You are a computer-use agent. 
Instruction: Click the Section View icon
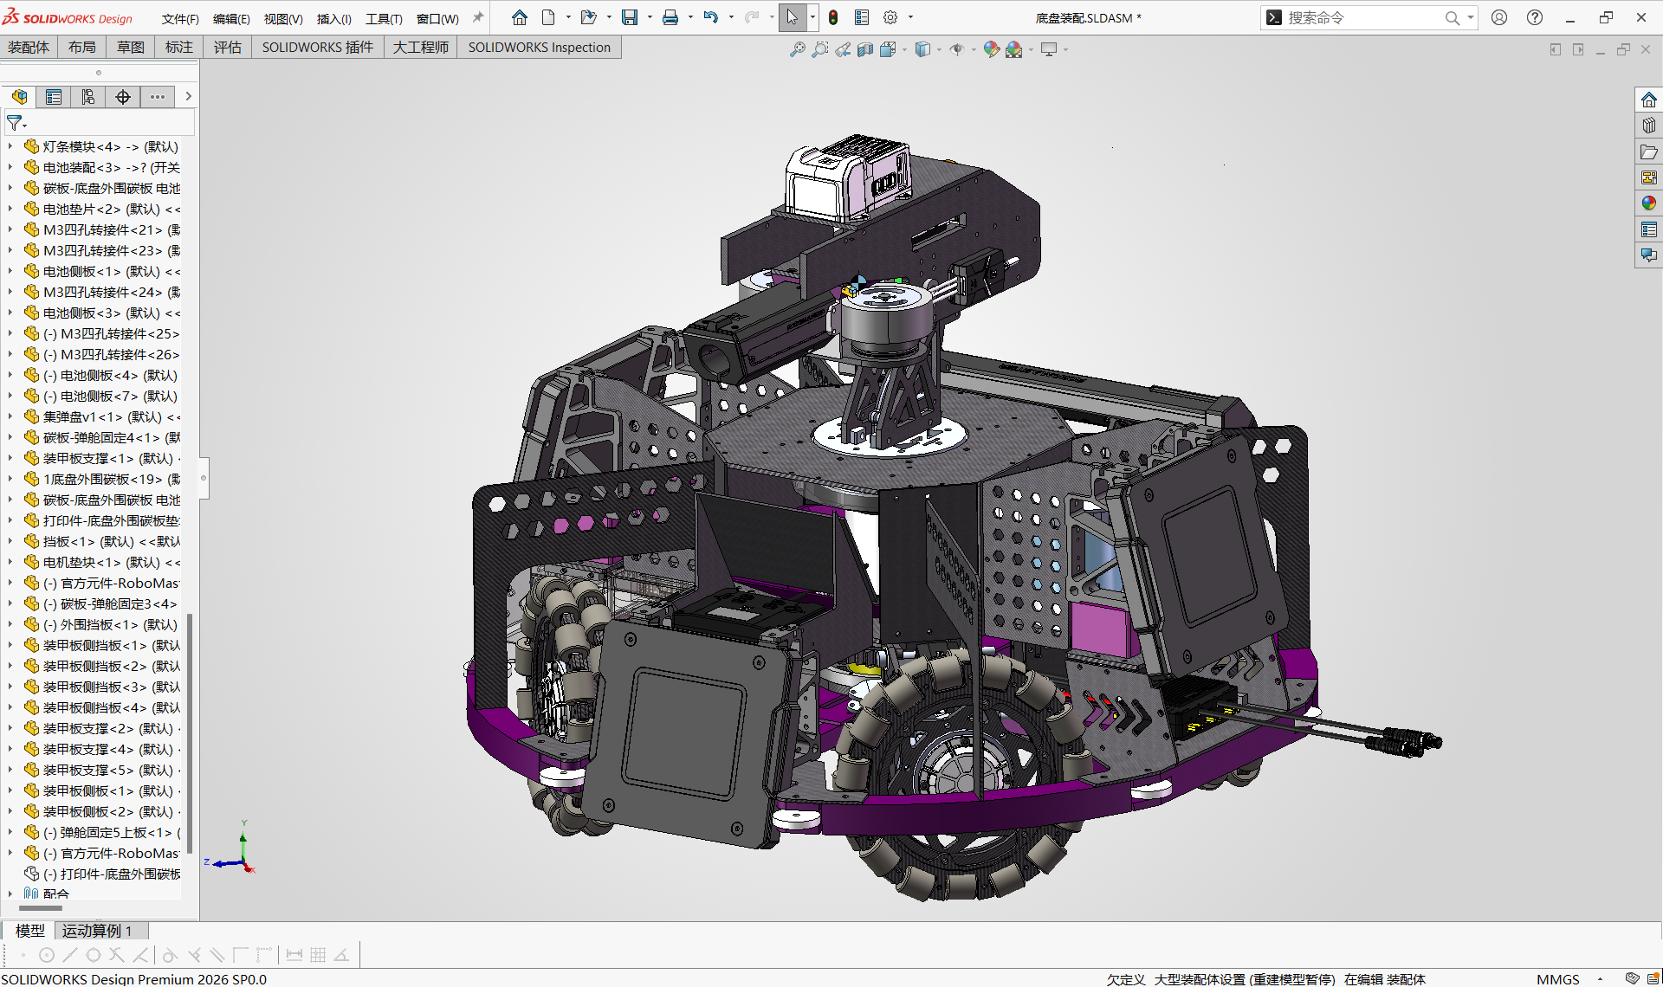865,49
